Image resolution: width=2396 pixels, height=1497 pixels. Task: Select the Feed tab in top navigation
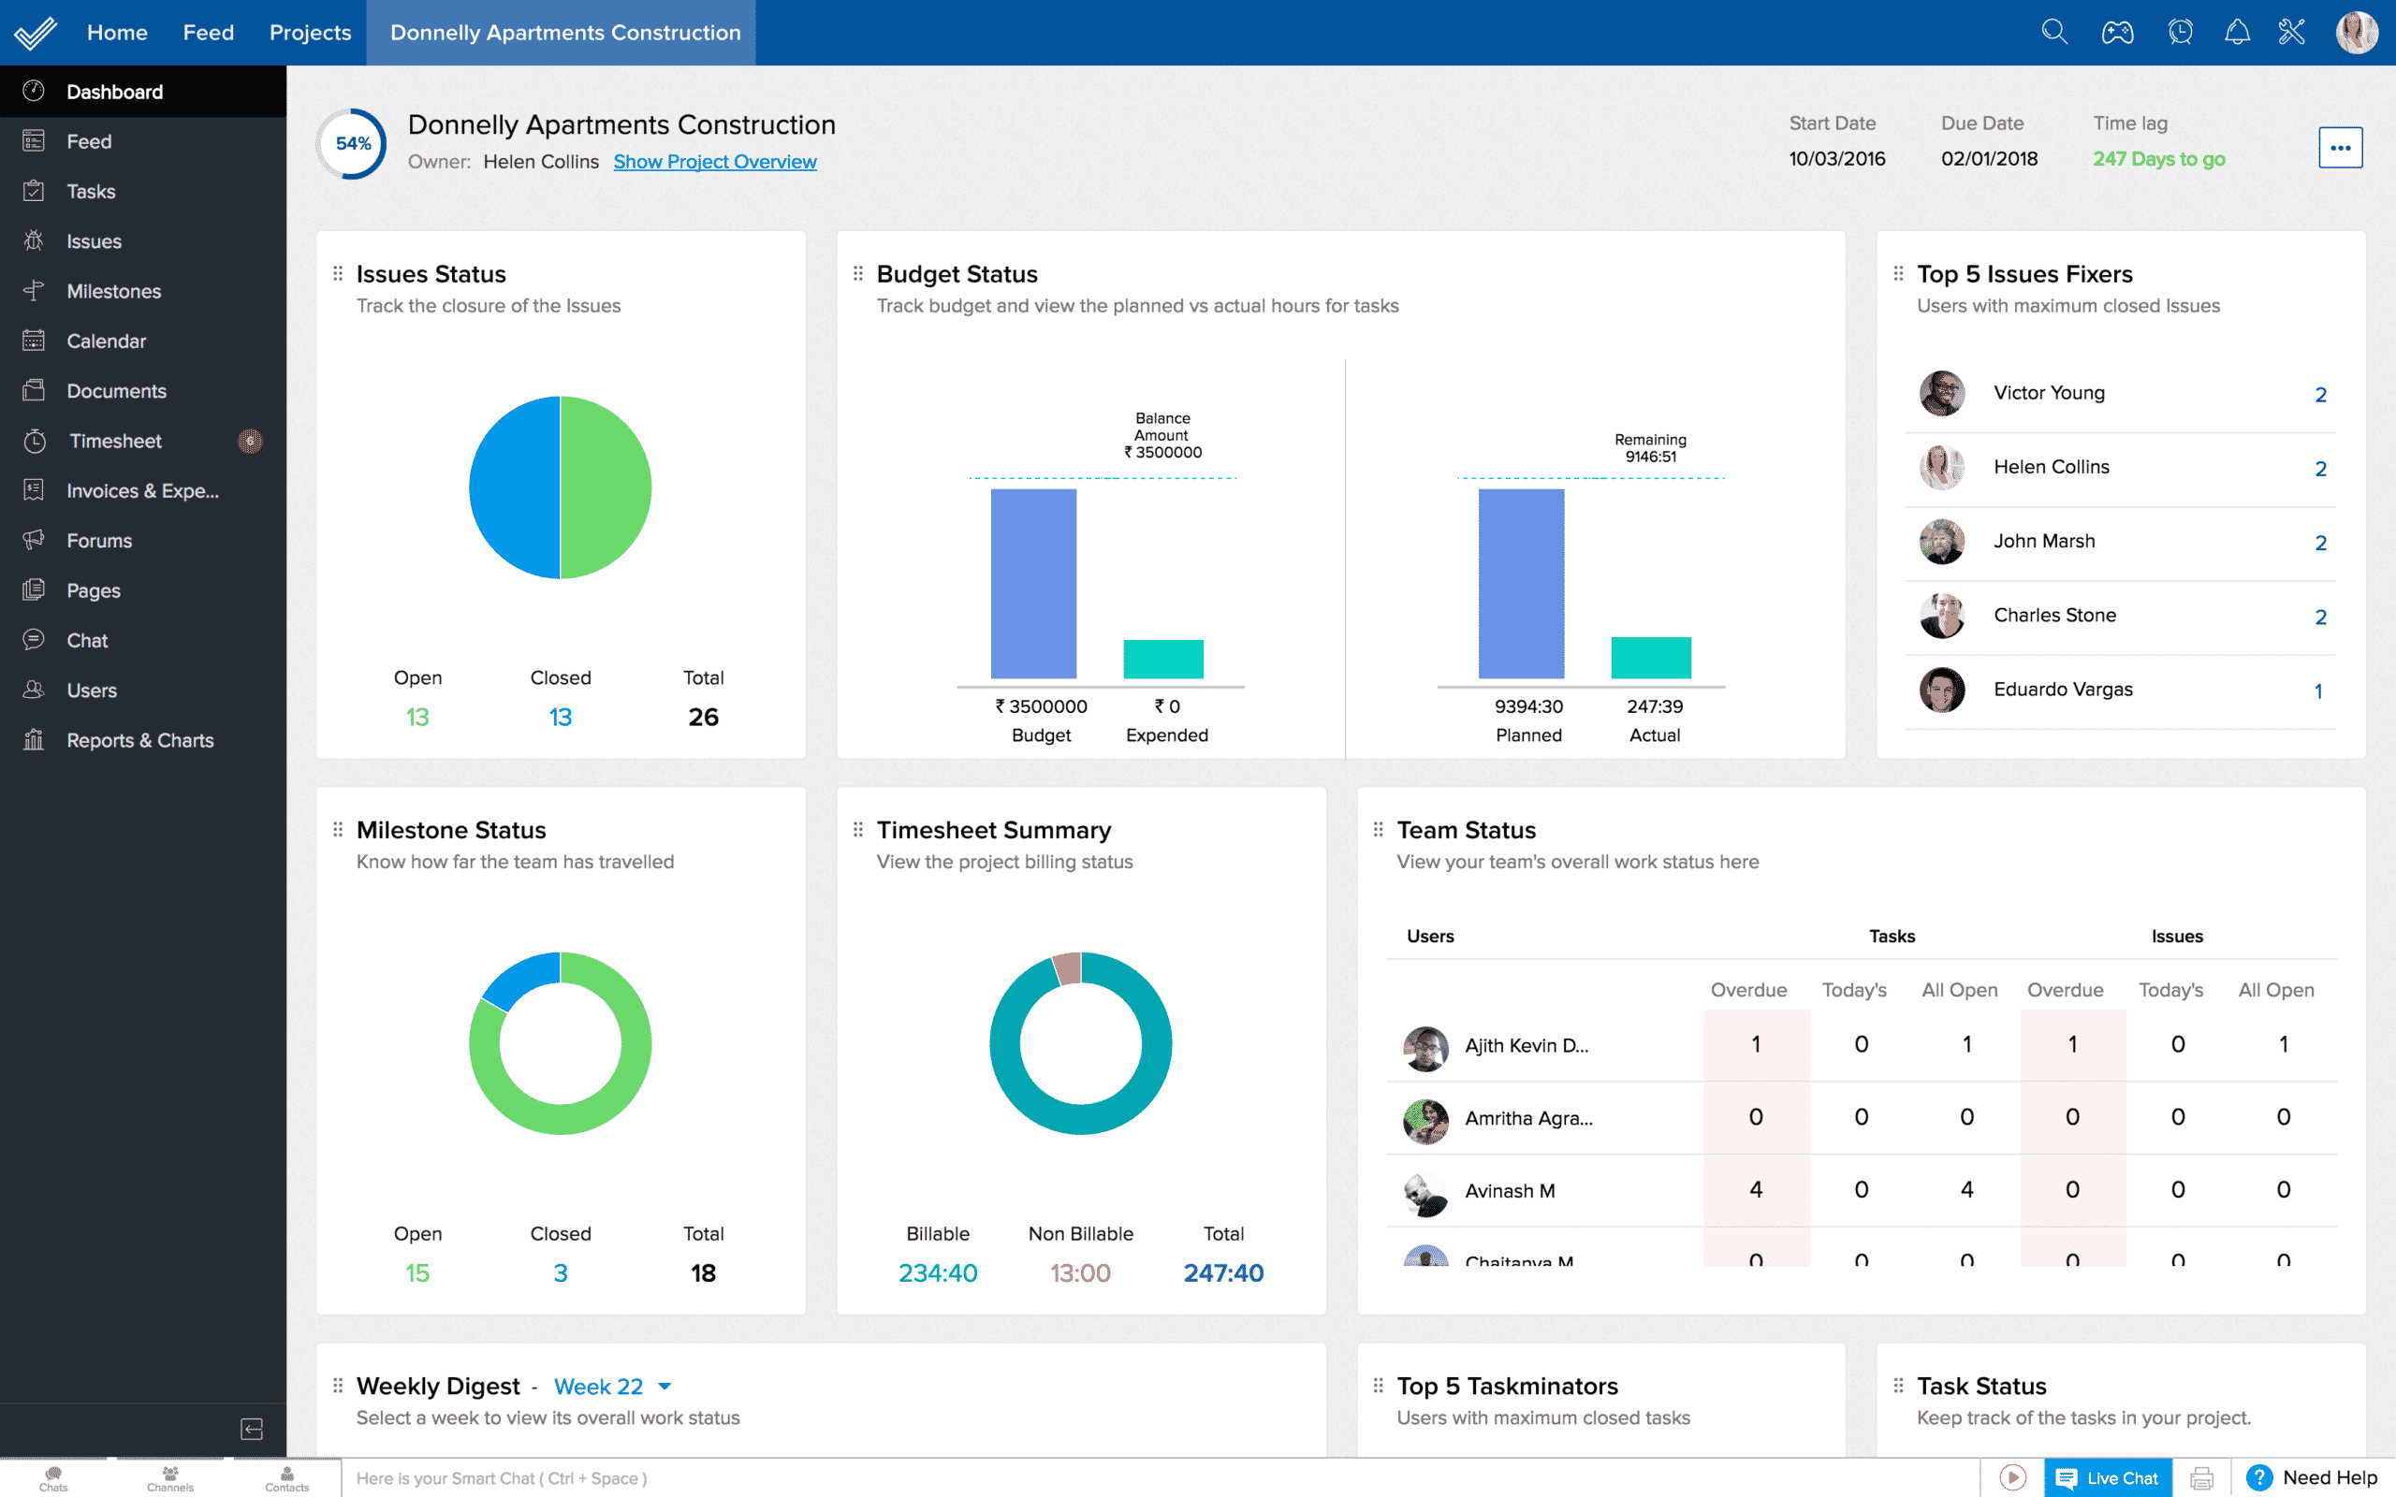click(207, 33)
